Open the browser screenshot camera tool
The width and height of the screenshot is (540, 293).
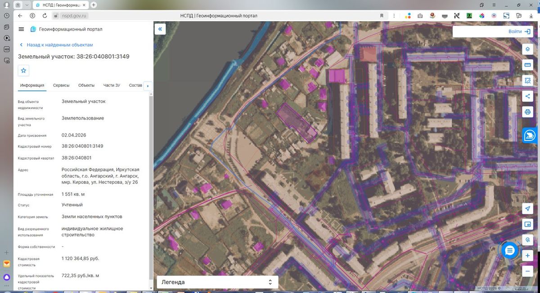click(x=420, y=16)
